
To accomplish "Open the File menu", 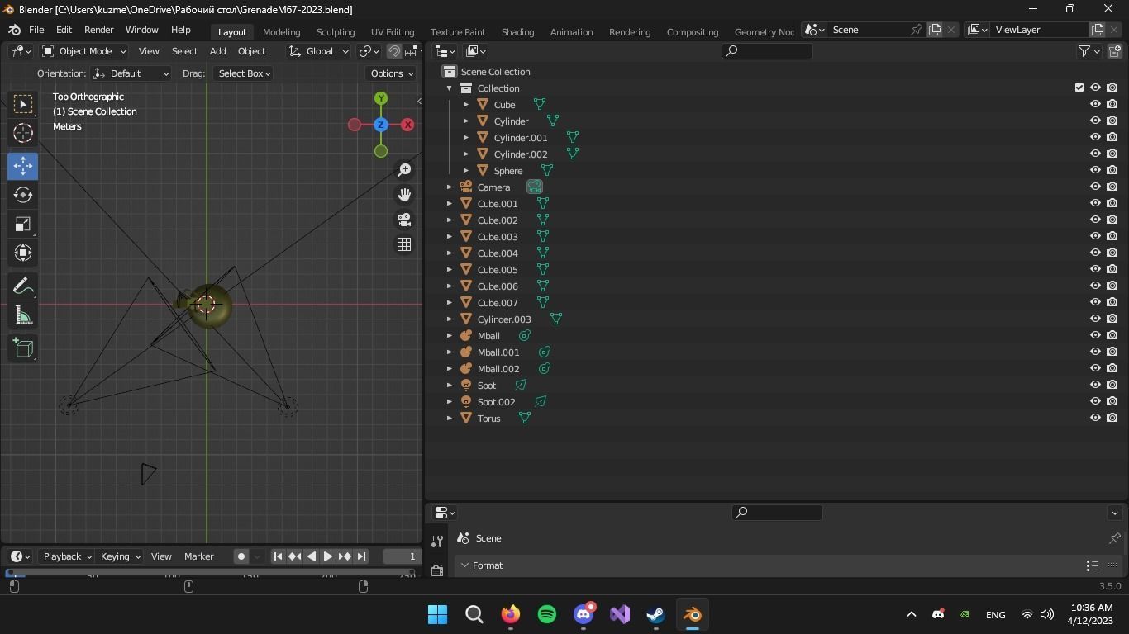I will point(36,30).
